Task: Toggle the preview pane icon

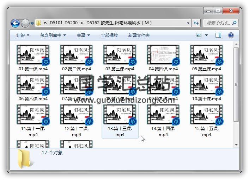Action: (x=218, y=35)
